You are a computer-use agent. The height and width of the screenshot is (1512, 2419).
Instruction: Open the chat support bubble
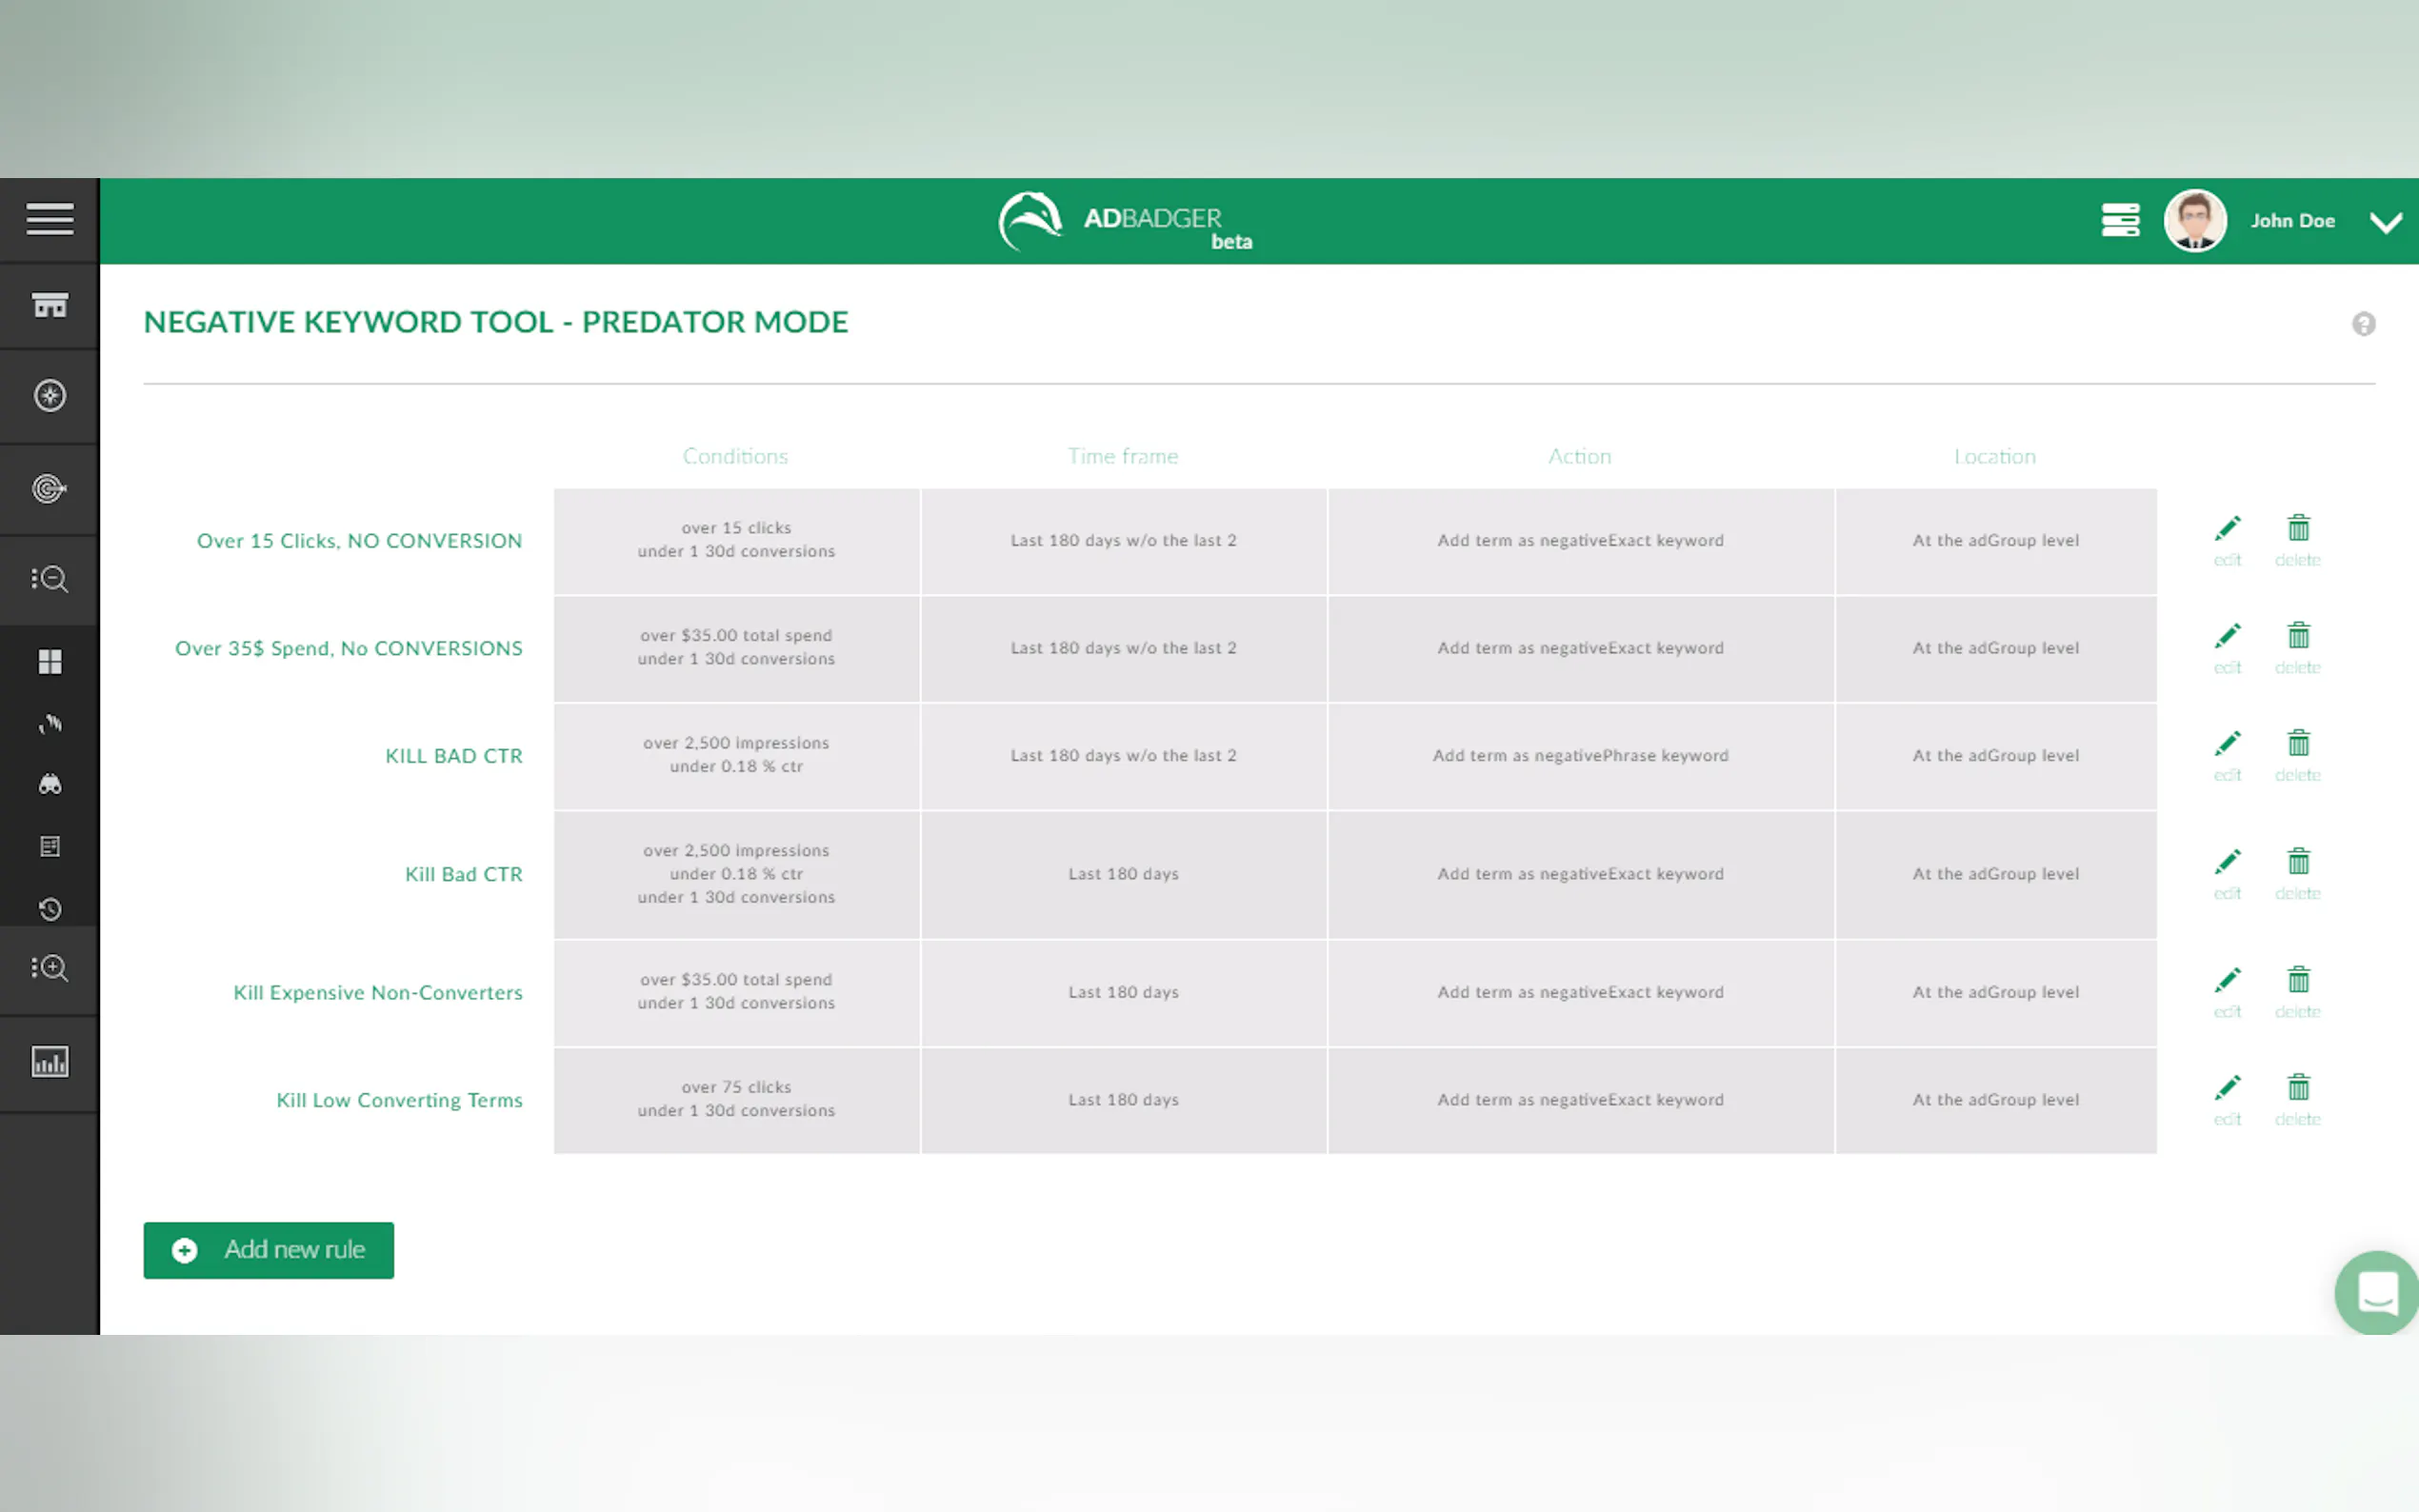point(2377,1292)
